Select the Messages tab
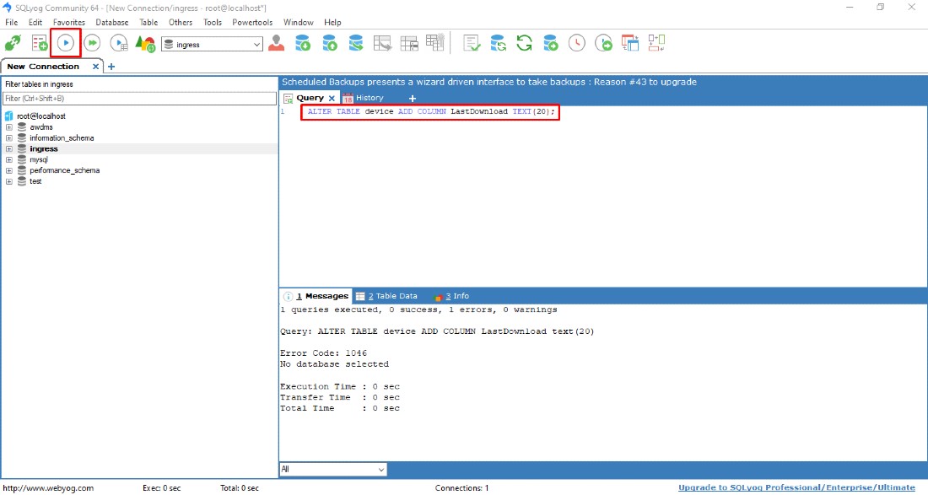The width and height of the screenshot is (928, 495). (316, 296)
